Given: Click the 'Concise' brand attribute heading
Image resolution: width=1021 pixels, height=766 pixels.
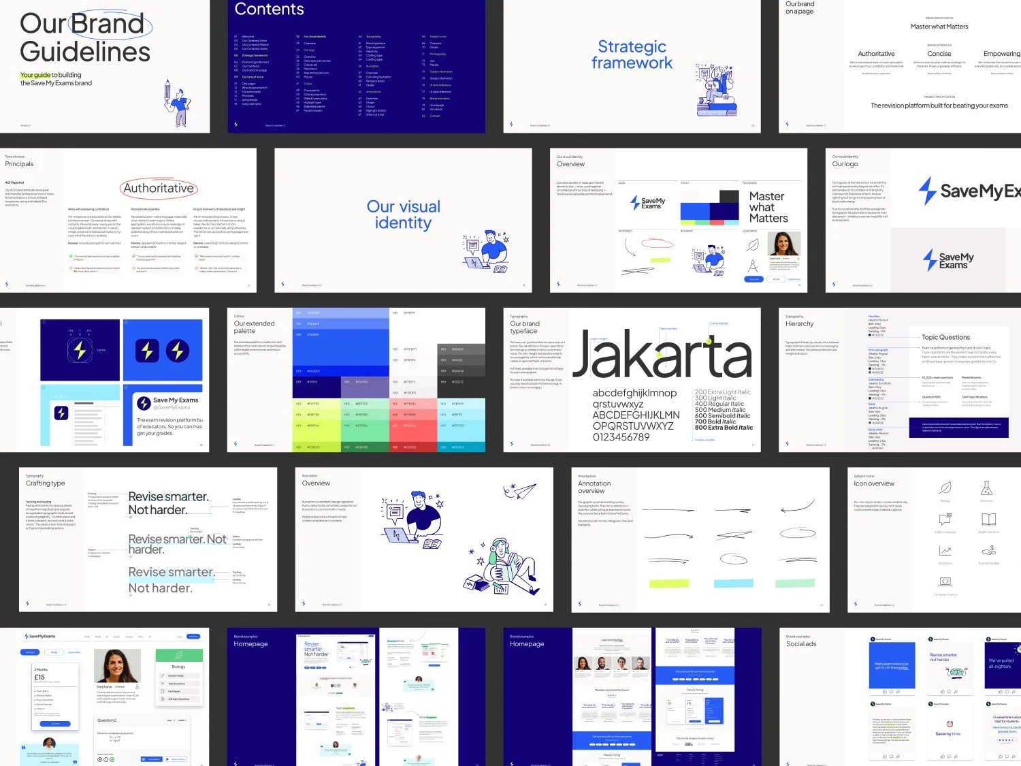Looking at the screenshot, I should click(x=939, y=54).
